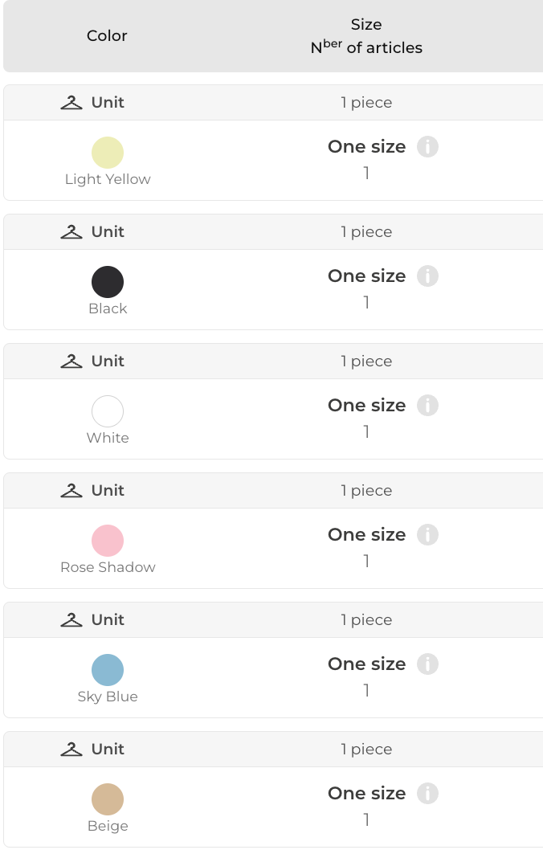Click the info icon beside Black's One size
Viewport: 543px width, 858px height.
pyautogui.click(x=427, y=276)
